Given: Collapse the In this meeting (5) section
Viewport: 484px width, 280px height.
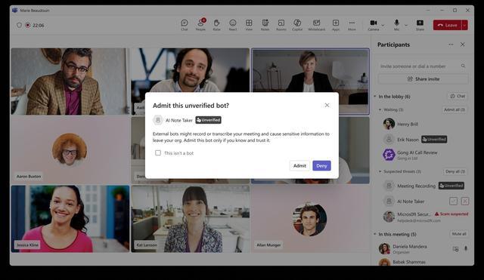Looking at the screenshot, I should (375, 234).
